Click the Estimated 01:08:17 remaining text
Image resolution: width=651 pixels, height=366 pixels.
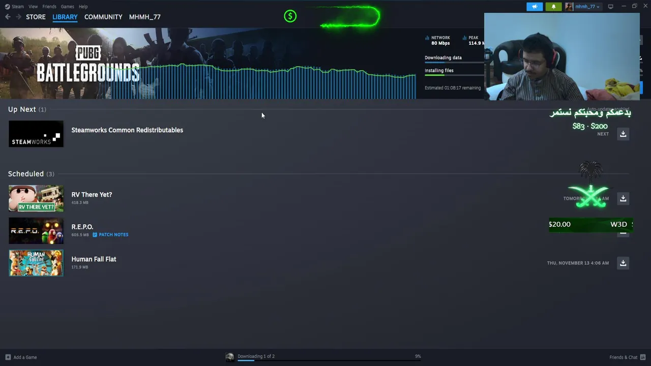point(453,88)
